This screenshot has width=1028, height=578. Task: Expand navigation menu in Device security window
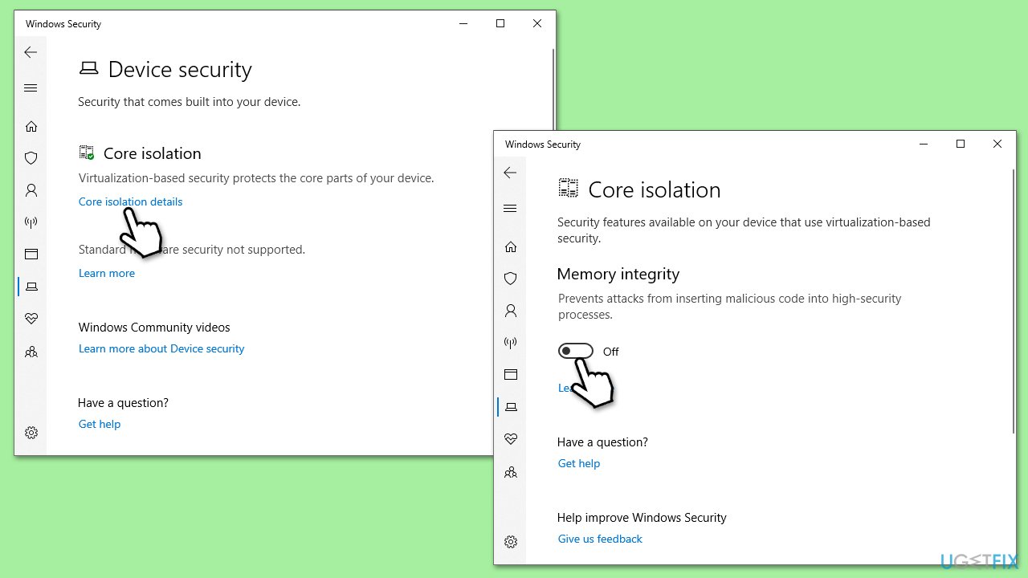coord(31,88)
